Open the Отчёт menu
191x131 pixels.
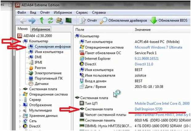(x=45, y=13)
